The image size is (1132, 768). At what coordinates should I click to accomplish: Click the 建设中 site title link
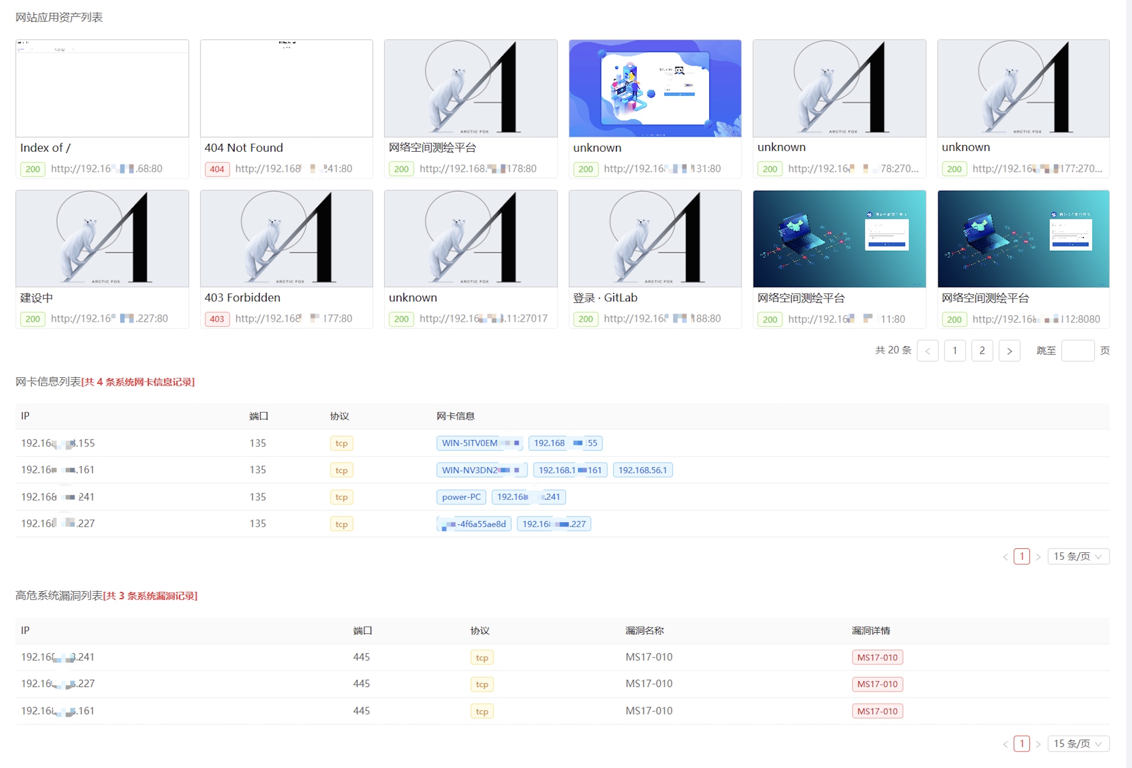pos(36,298)
